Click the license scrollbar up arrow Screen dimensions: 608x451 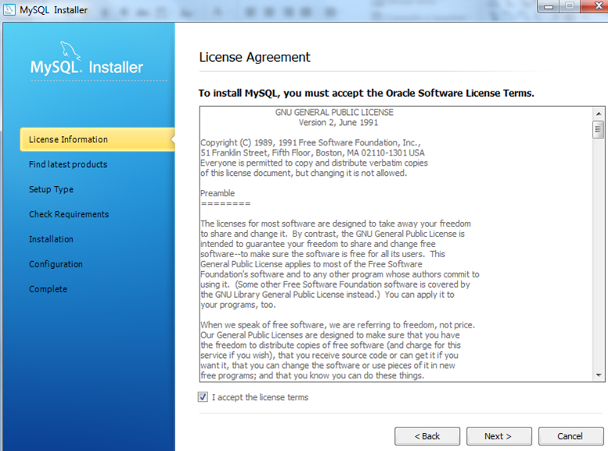pyautogui.click(x=599, y=113)
